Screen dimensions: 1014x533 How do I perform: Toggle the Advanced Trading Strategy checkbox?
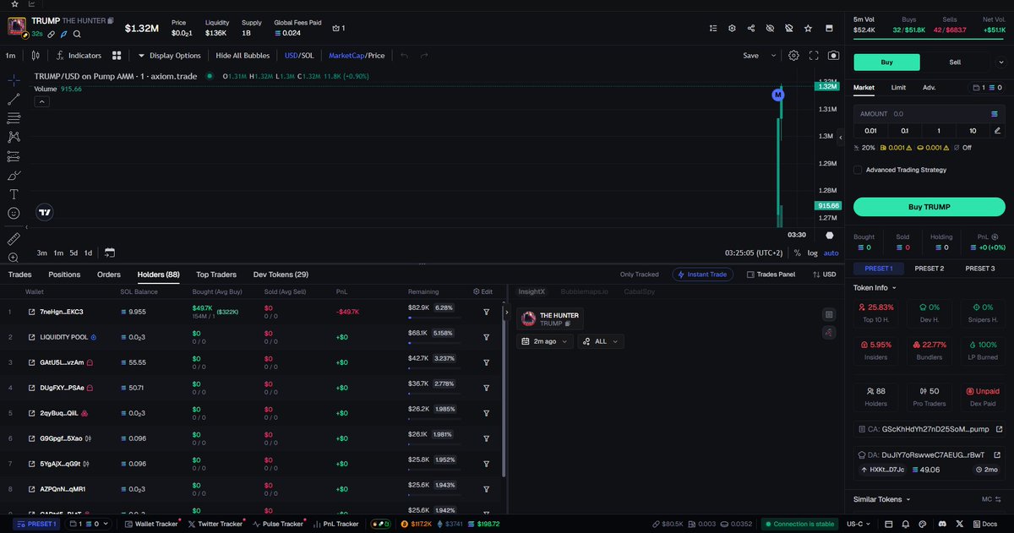click(x=858, y=170)
